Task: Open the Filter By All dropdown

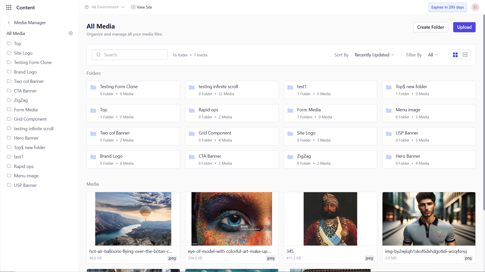Action: click(433, 55)
